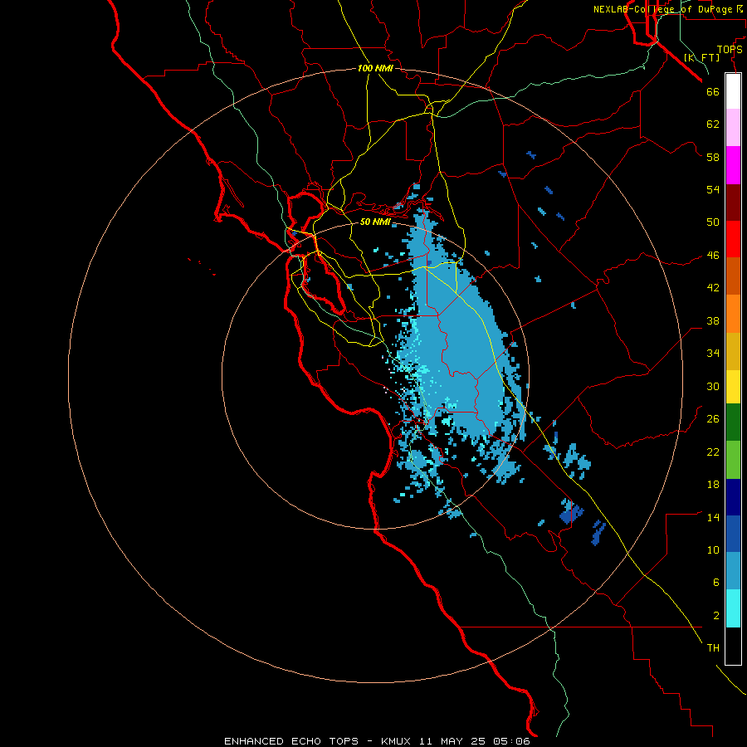Click the 'TOPS' legend title

pos(730,49)
